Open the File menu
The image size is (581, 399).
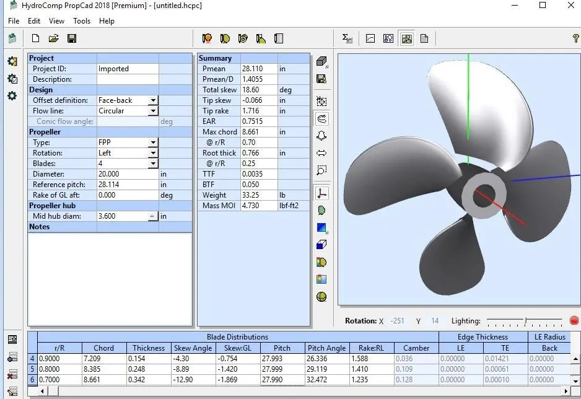coord(14,21)
